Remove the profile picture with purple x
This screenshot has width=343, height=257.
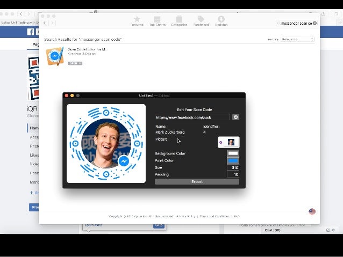221,142
